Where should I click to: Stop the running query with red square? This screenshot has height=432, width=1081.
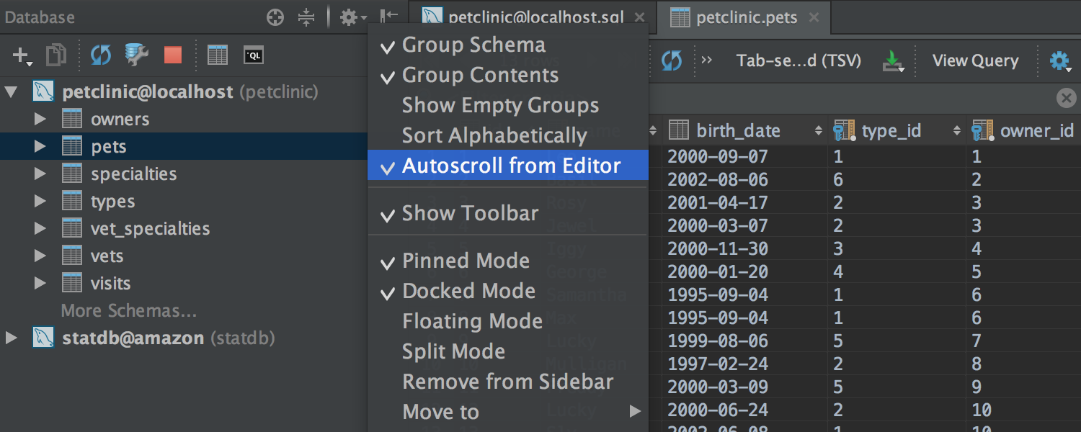point(172,55)
